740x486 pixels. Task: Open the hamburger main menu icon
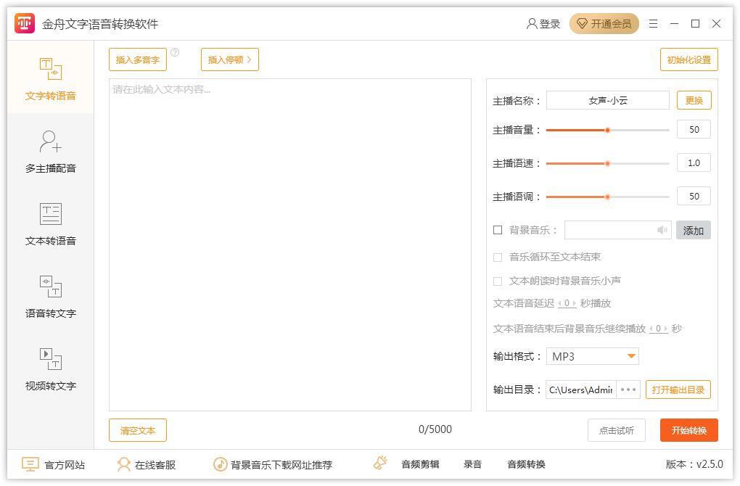tap(653, 24)
